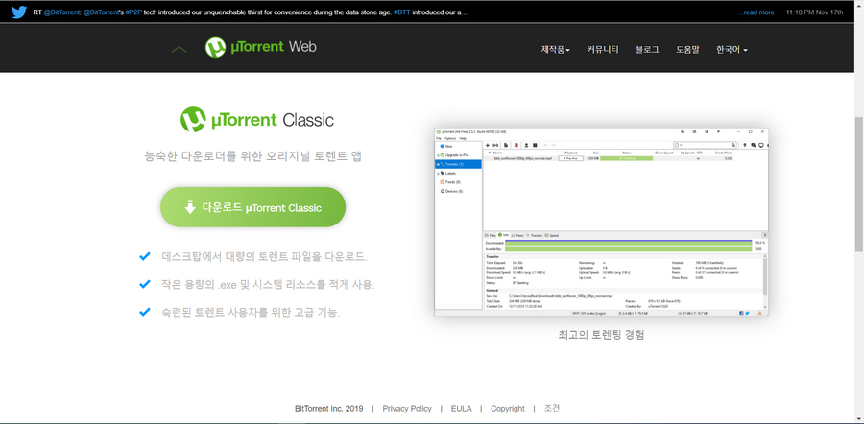Click checkmark beside 데스크탑에서 대량의 토렌트 파일을 다운로드
Image resolution: width=864 pixels, height=424 pixels.
tap(145, 256)
